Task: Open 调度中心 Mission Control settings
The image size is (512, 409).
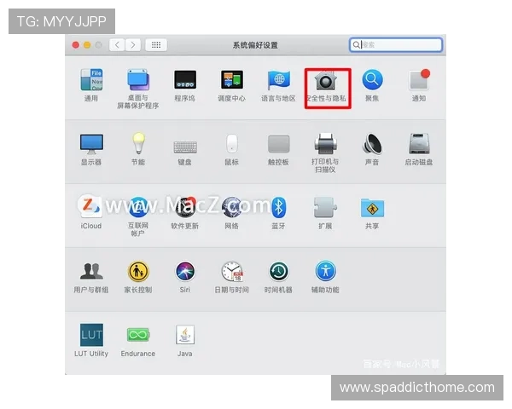Action: pos(231,81)
